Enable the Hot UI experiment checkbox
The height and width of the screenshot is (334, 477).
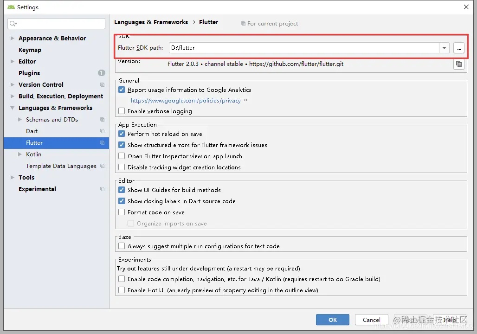click(x=122, y=290)
